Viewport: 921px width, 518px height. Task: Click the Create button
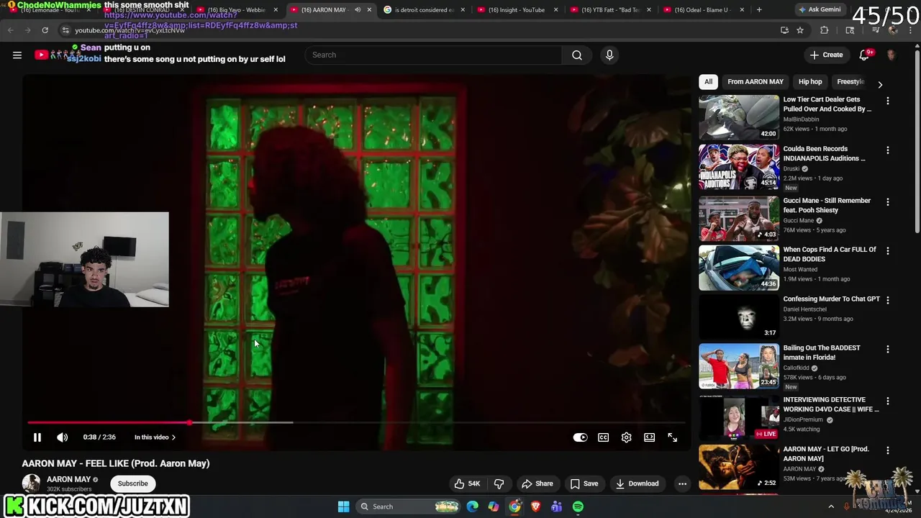[x=826, y=55]
